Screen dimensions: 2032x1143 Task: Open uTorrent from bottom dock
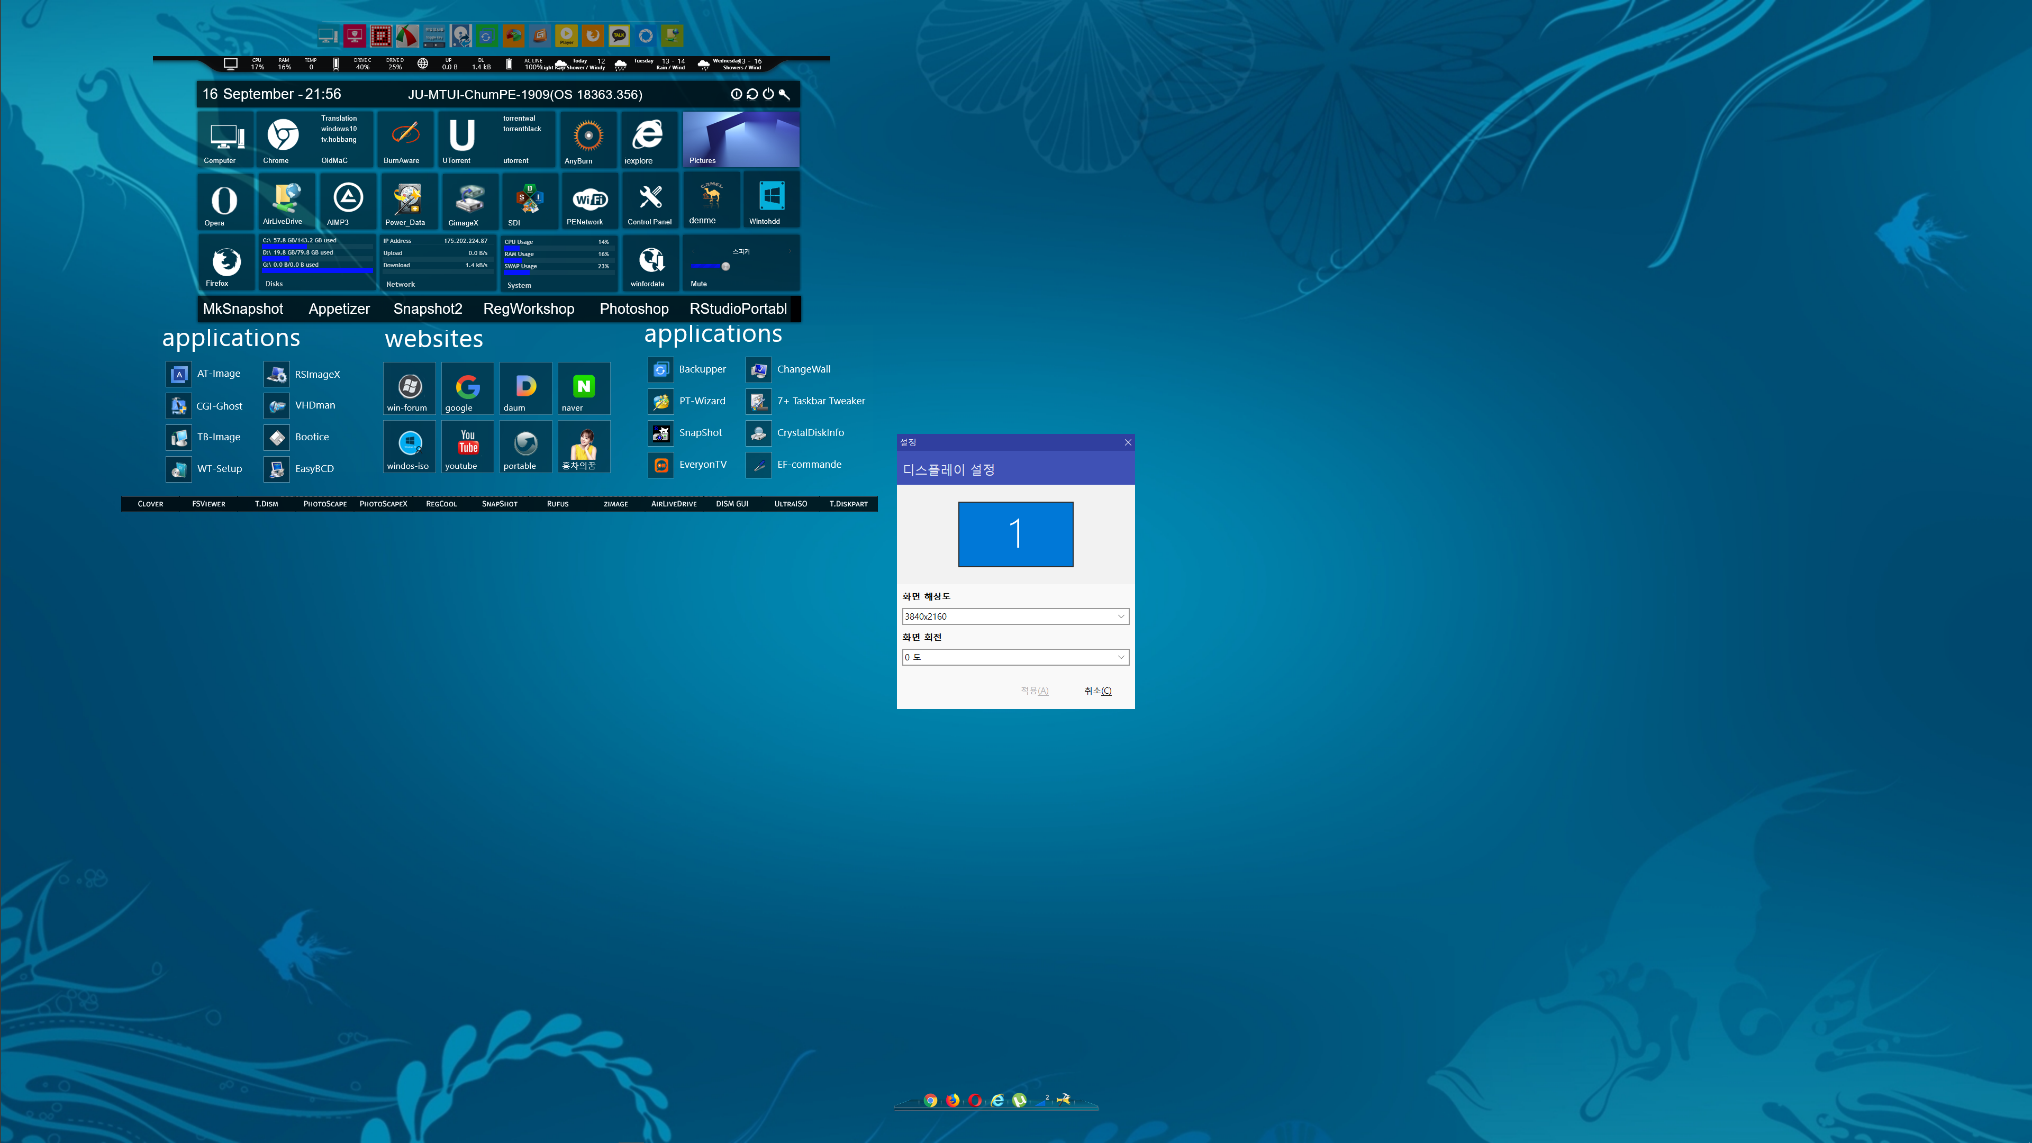click(x=1019, y=1101)
